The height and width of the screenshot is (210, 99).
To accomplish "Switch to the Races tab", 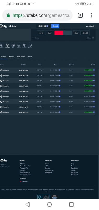I will pyautogui.click(x=30, y=57).
